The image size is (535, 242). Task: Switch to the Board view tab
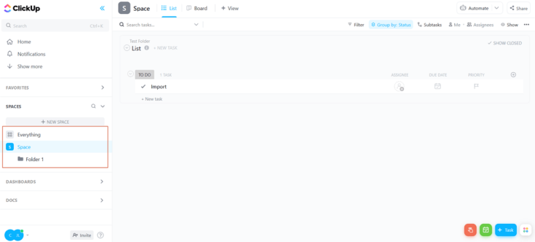(197, 8)
